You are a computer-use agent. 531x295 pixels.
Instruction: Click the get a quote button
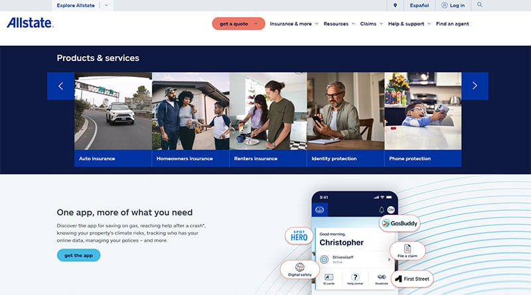238,24
